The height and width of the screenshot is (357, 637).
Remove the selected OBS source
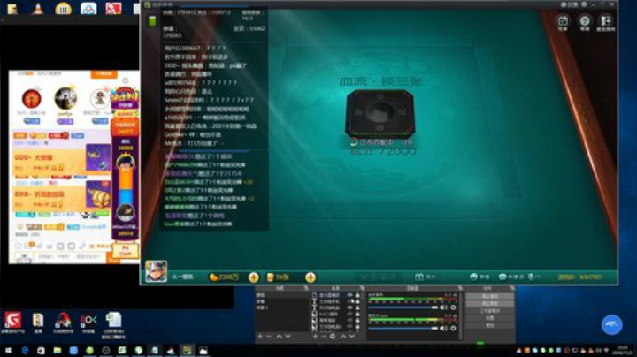[324, 337]
